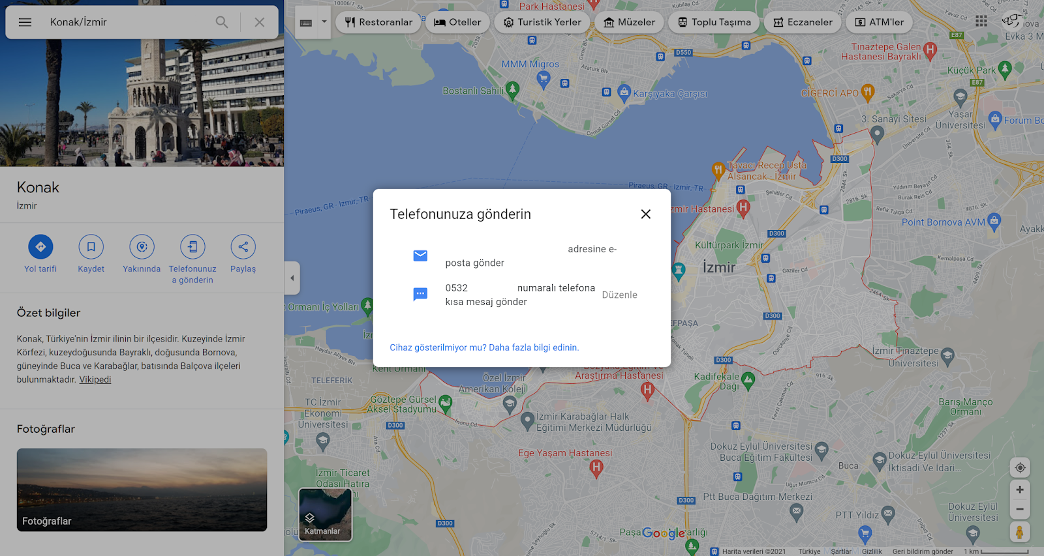
Task: Filter by Turistik Yerler
Action: [542, 22]
